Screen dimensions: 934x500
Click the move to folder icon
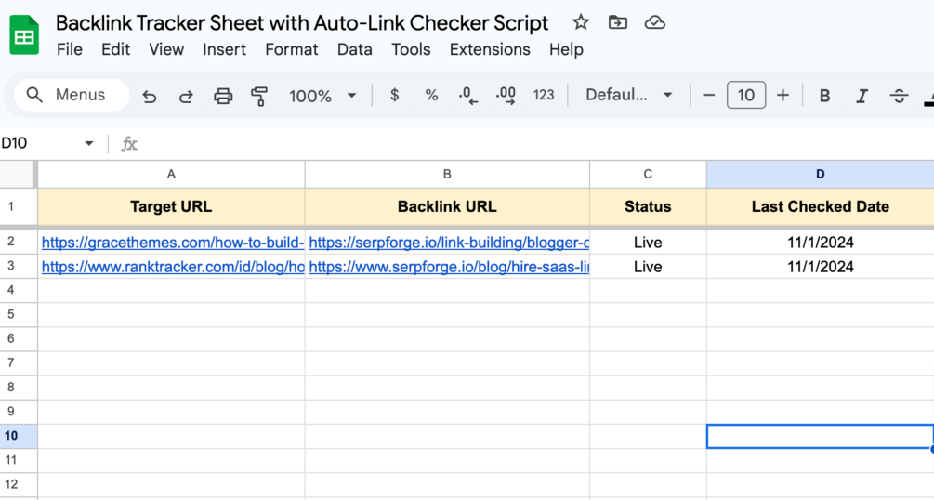(x=618, y=22)
